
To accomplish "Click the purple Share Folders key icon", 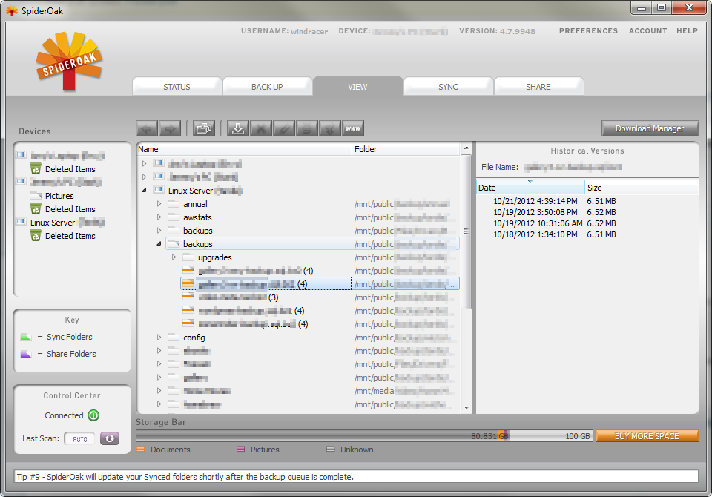I will tap(26, 354).
